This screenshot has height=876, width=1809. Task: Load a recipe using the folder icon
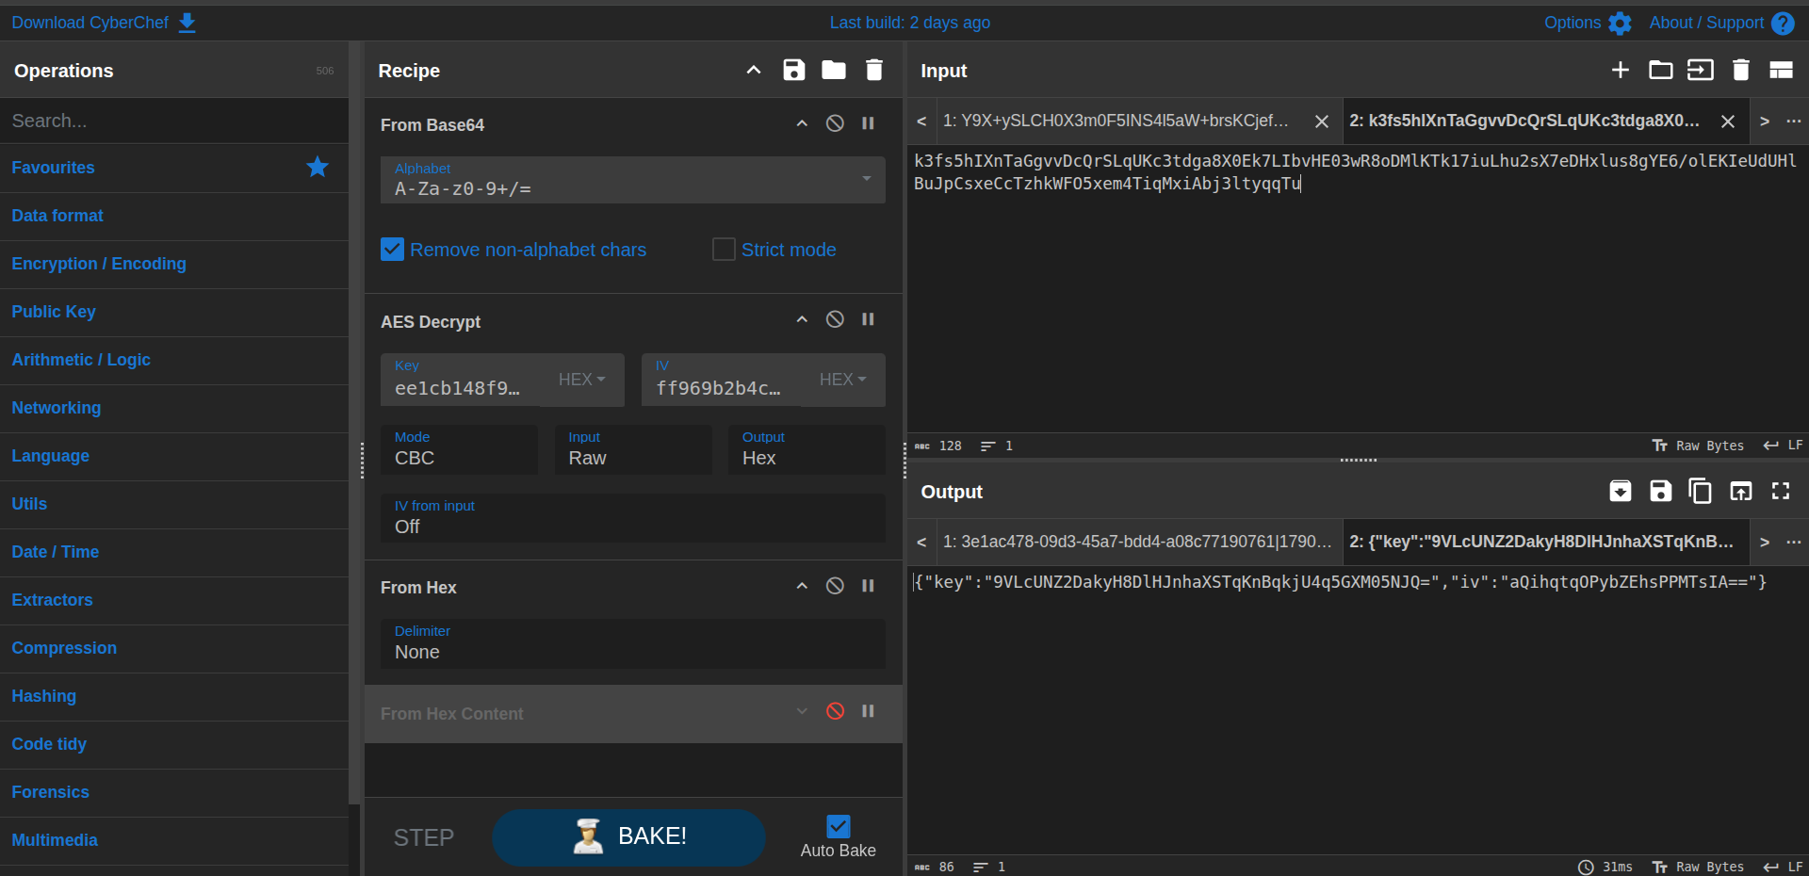pyautogui.click(x=834, y=70)
